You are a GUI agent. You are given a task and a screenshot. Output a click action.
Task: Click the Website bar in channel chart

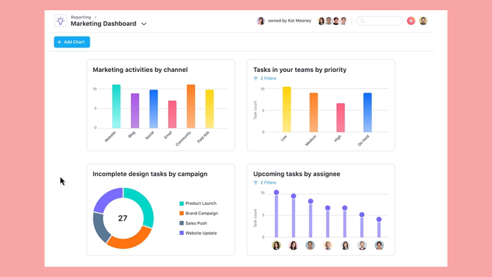[x=116, y=107]
